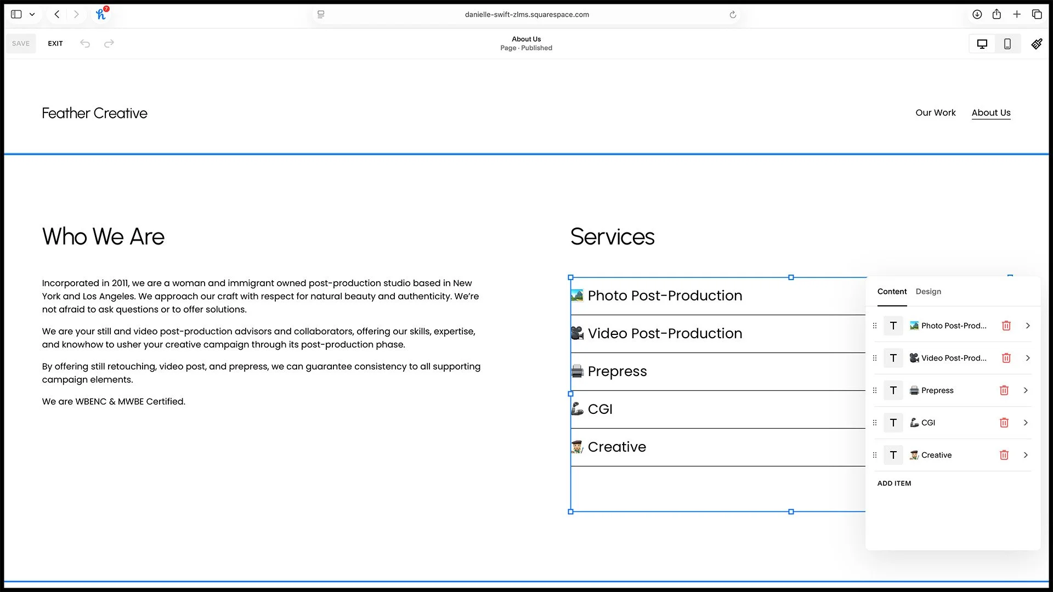This screenshot has width=1053, height=592.
Task: Exit the page editor
Action: pyautogui.click(x=55, y=43)
